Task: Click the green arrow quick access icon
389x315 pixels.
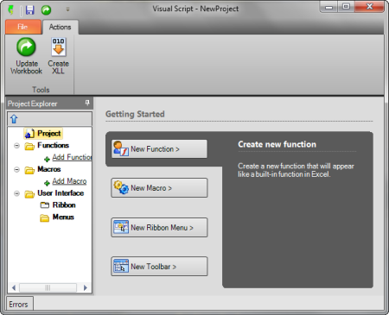Action: coord(46,9)
